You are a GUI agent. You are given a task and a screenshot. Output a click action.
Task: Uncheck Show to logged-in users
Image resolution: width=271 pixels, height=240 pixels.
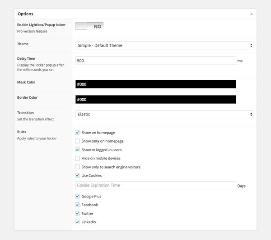click(x=78, y=150)
